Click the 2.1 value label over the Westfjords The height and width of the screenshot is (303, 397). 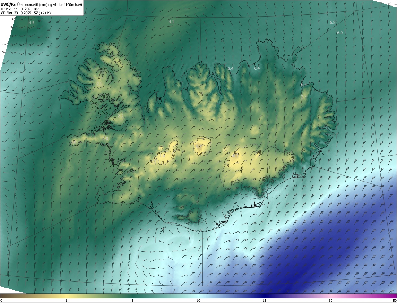pos(99,84)
